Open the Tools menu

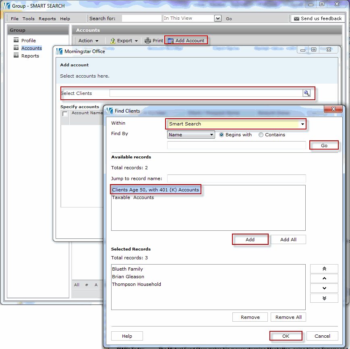click(29, 19)
